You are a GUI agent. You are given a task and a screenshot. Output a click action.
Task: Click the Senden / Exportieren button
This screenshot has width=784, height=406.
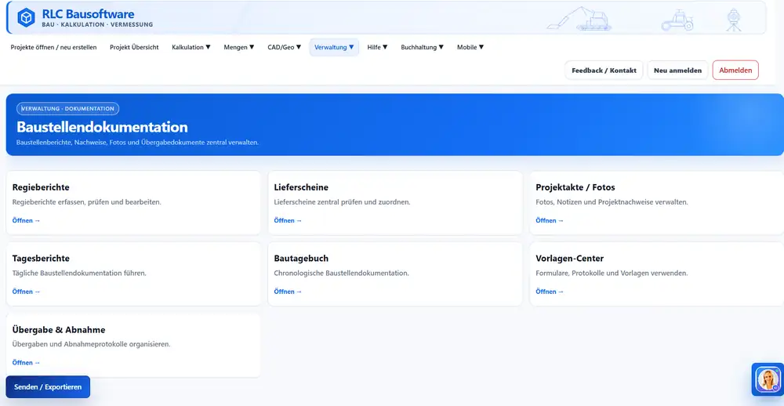pyautogui.click(x=48, y=387)
